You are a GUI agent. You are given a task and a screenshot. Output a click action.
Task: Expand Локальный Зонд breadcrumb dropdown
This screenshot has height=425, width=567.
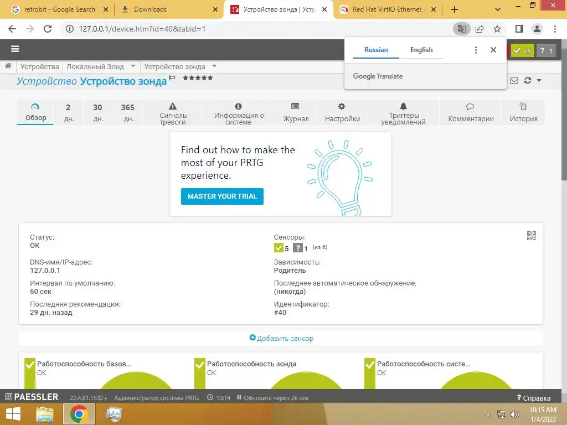(133, 66)
